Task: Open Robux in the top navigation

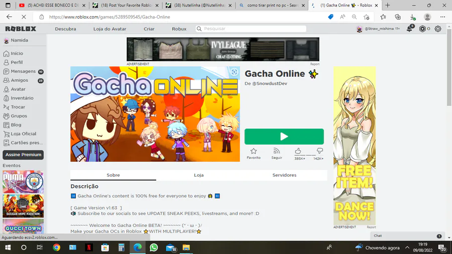Action: click(179, 29)
